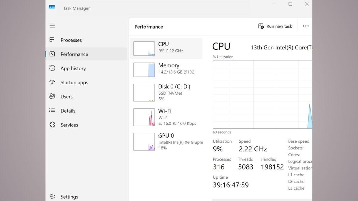Click the L1 cache label

point(297,175)
